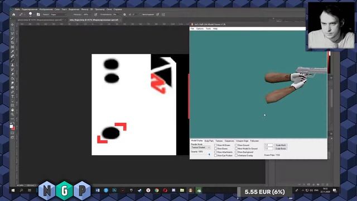Enable Show Attachments checkbox
Image resolution: width=357 pixels, height=201 pixels.
[215, 152]
